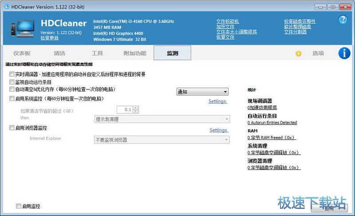Toggle 启用监控 checkbox at bottom

(19, 206)
